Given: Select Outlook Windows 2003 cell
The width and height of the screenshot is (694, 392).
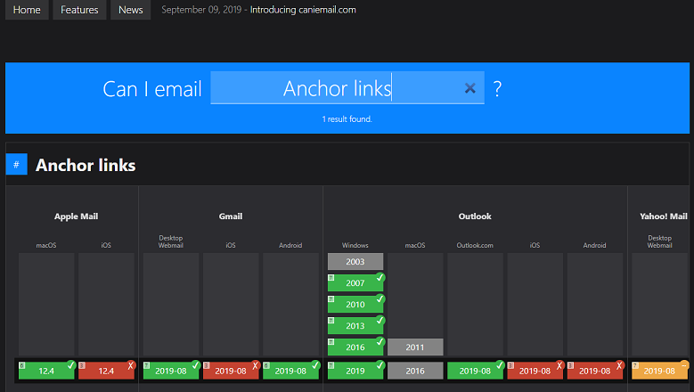Looking at the screenshot, I should [x=355, y=261].
